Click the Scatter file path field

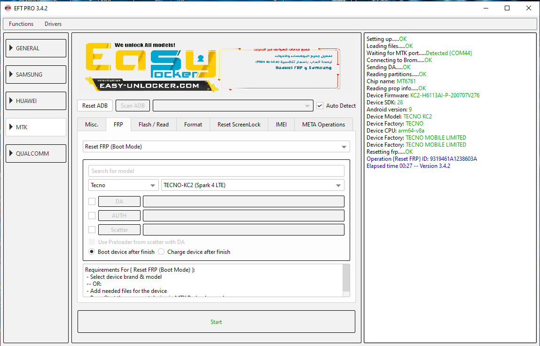243,229
